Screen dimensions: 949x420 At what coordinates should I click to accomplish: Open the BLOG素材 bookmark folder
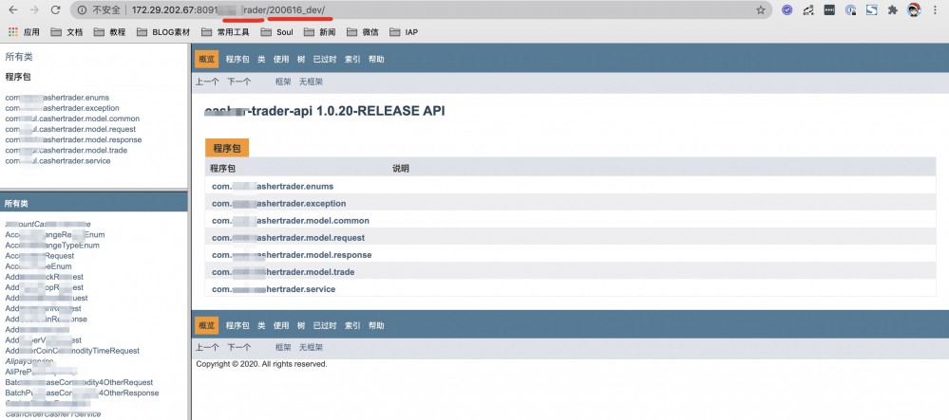(163, 32)
